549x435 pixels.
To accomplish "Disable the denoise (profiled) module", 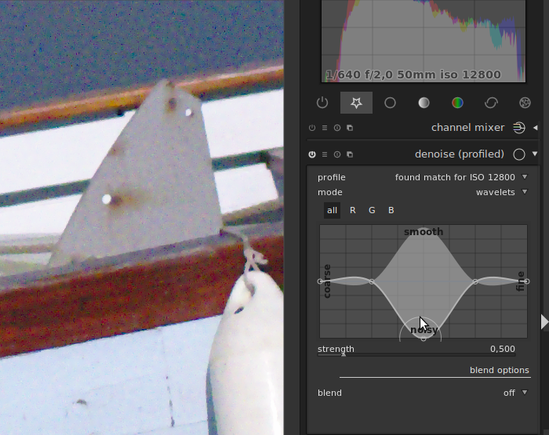I will click(x=312, y=154).
